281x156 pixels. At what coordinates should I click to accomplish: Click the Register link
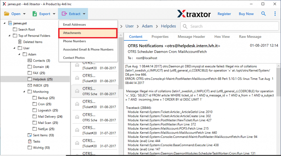[x=224, y=14]
